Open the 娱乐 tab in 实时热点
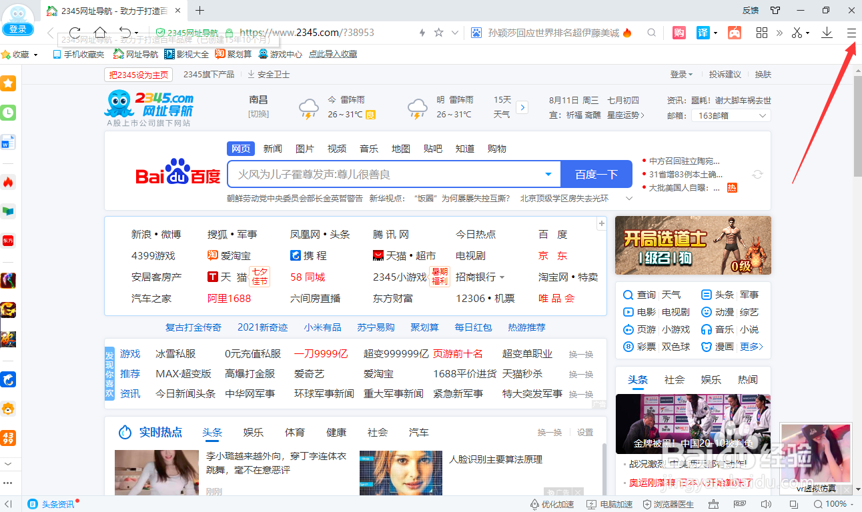Screen dimensions: 862x512 tap(254, 432)
